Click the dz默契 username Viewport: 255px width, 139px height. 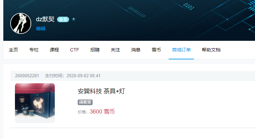pyautogui.click(x=45, y=19)
